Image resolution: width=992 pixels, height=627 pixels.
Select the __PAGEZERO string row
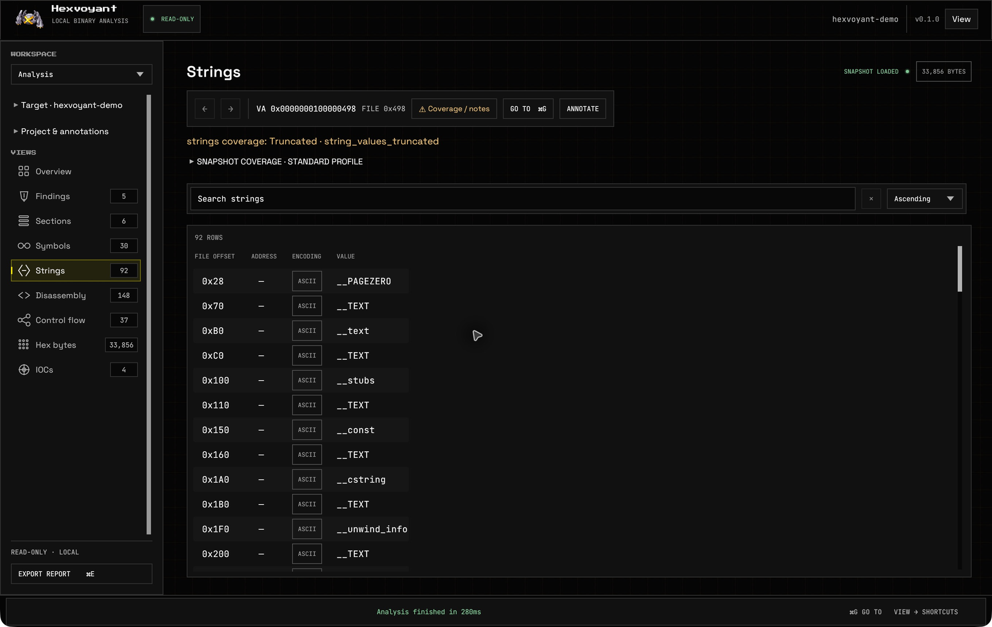click(x=301, y=281)
